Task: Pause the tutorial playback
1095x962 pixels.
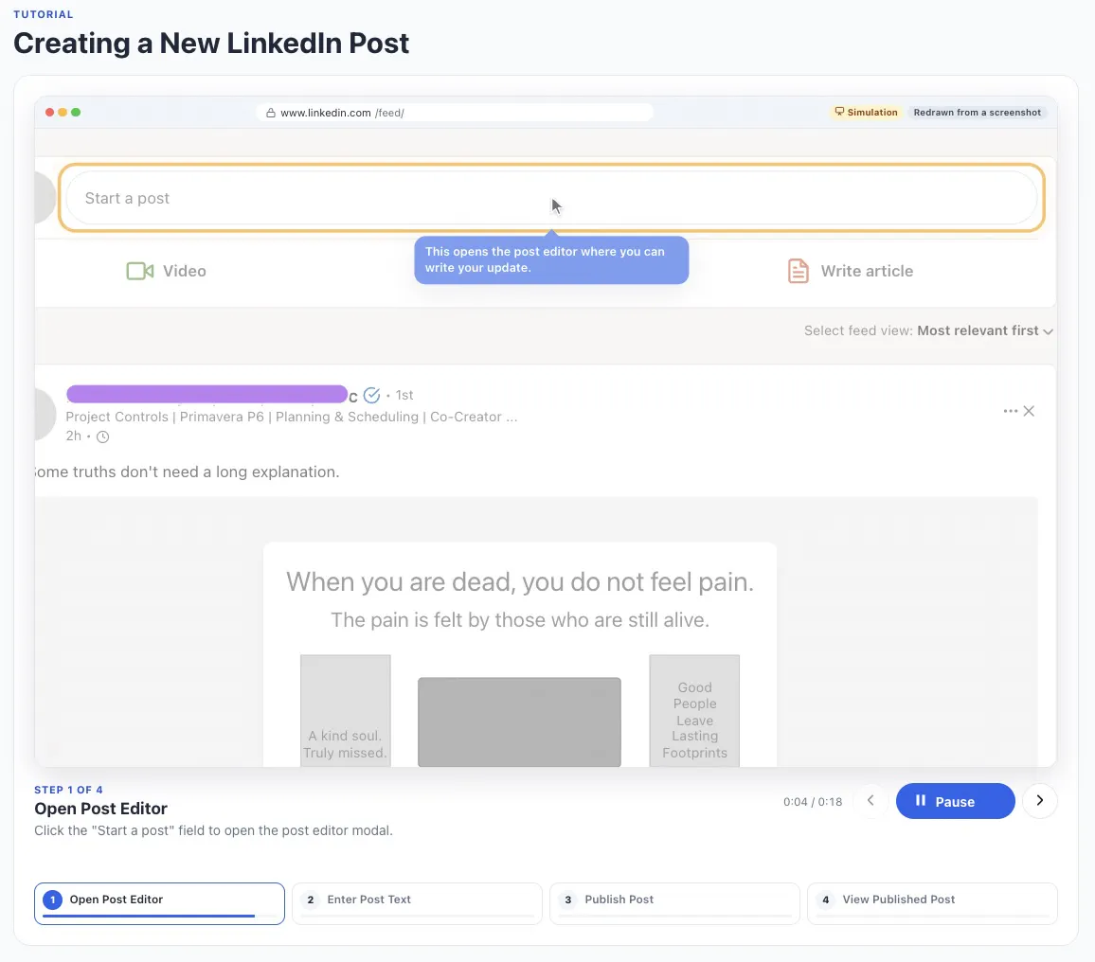Action: coord(956,801)
